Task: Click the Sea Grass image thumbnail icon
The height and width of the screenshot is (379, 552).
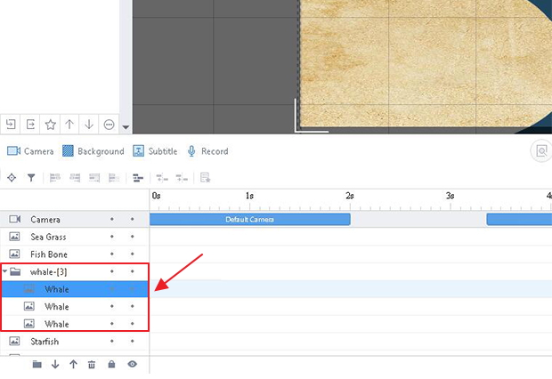Action: pos(14,237)
